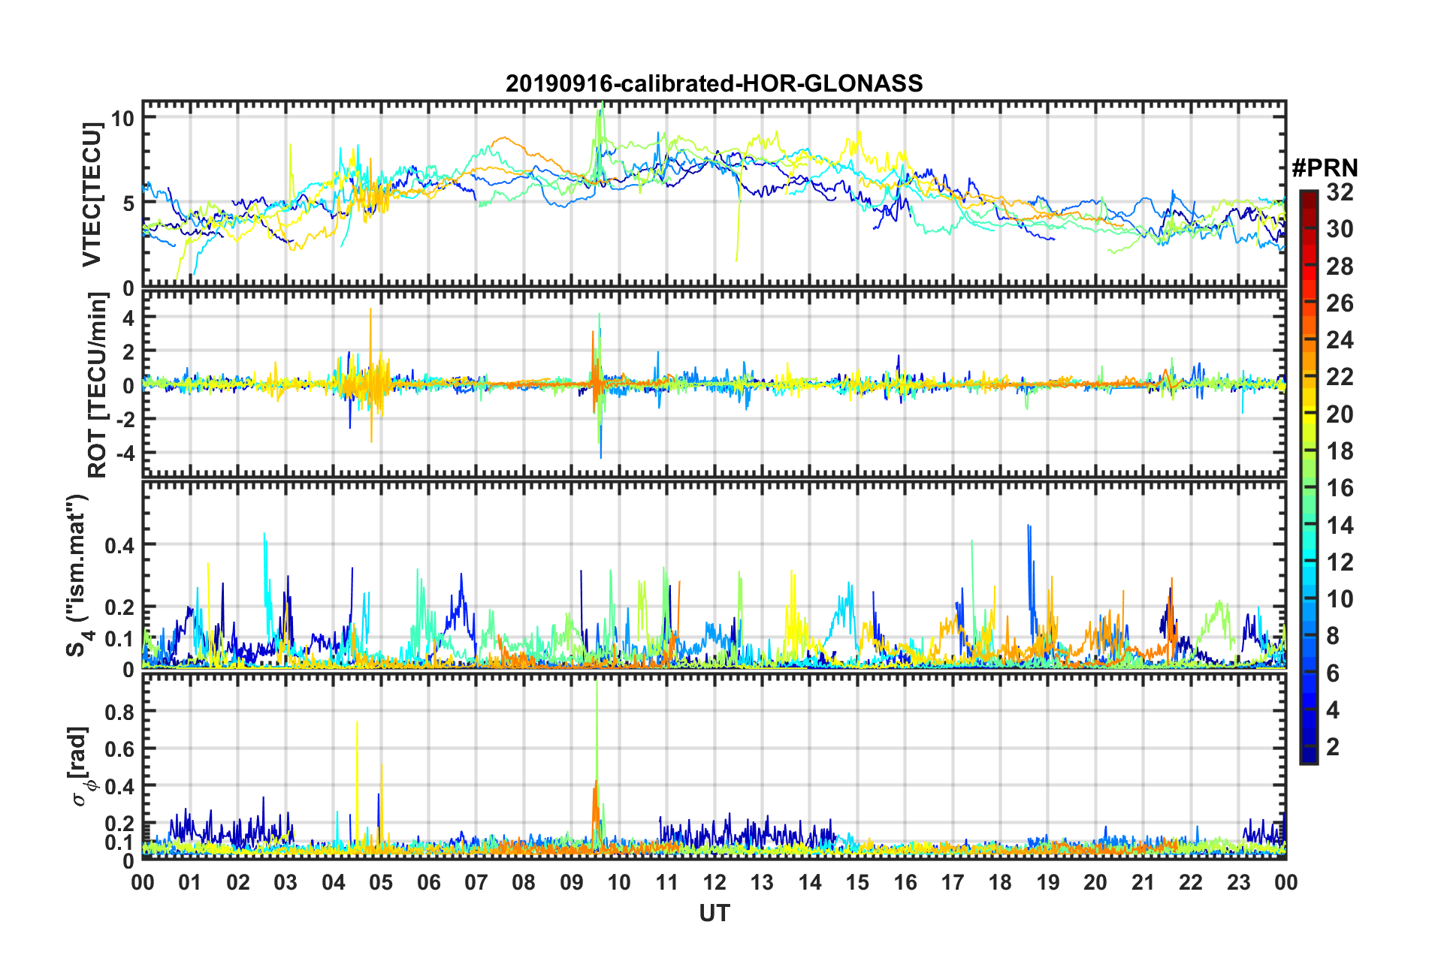
Task: Pick the dark red top of the colorbar
Action: (x=1308, y=195)
